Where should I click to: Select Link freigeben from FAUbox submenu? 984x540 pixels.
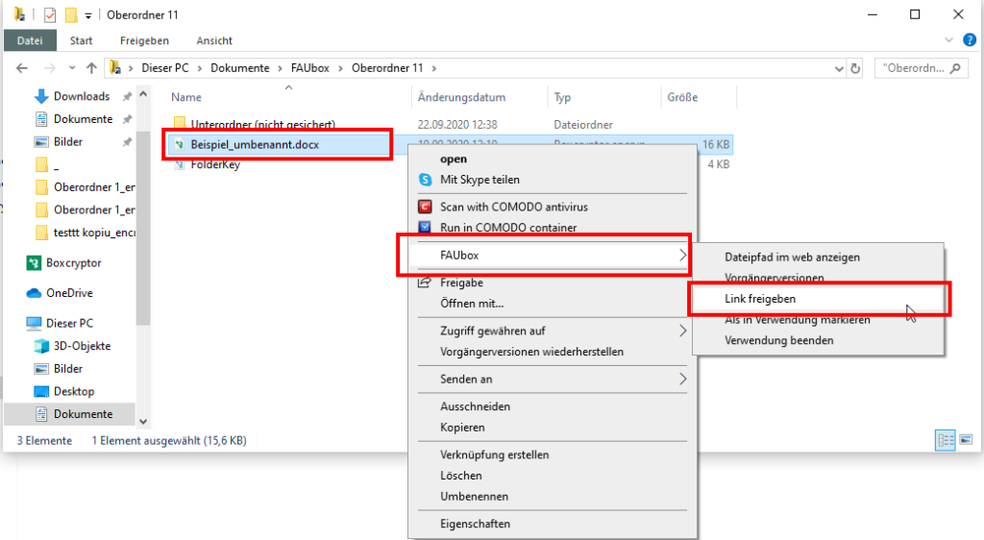(x=760, y=299)
